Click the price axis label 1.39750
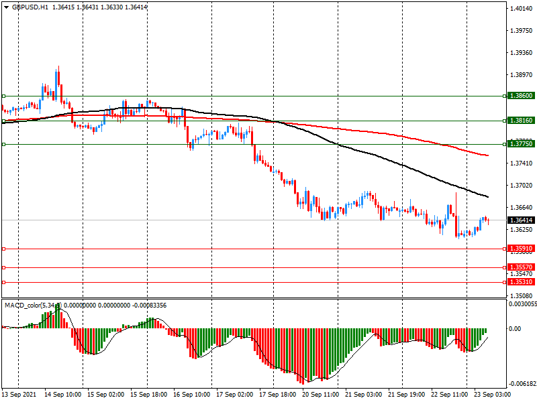The height and width of the screenshot is (402, 537). 522,31
